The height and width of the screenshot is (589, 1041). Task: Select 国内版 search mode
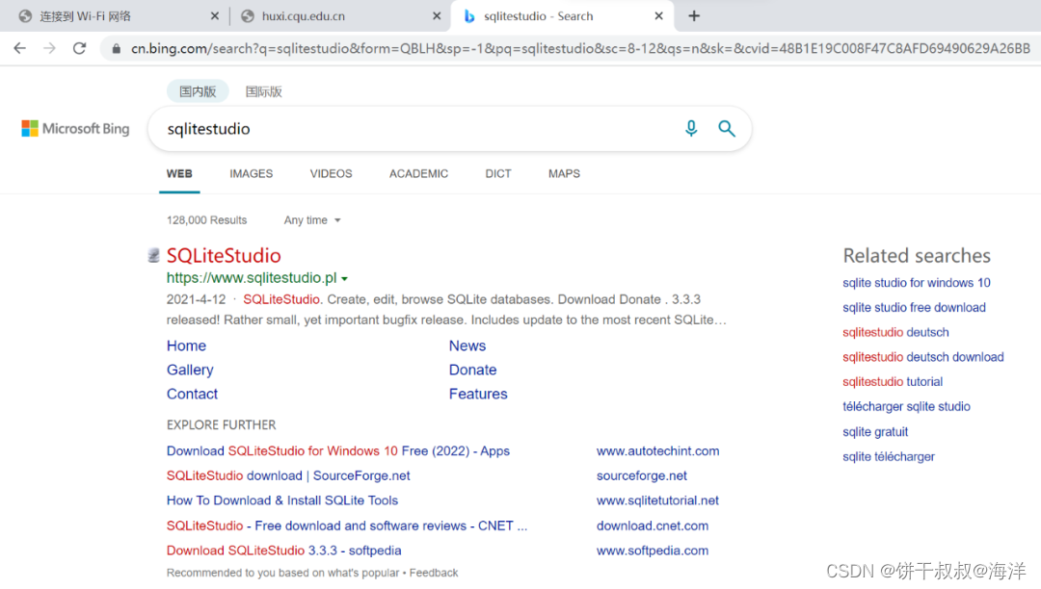198,91
